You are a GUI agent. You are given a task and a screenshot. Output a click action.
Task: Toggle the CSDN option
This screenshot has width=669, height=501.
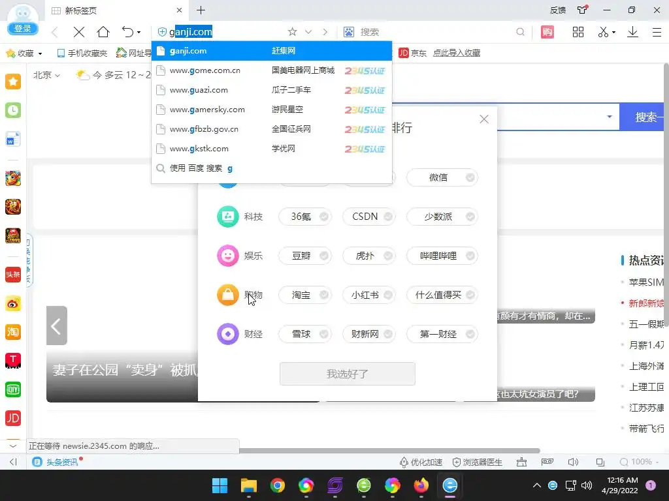pyautogui.click(x=369, y=217)
